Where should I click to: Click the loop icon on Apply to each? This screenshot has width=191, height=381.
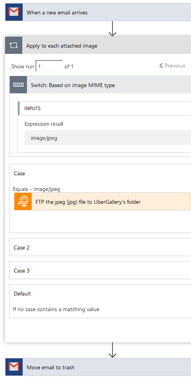pyautogui.click(x=14, y=45)
